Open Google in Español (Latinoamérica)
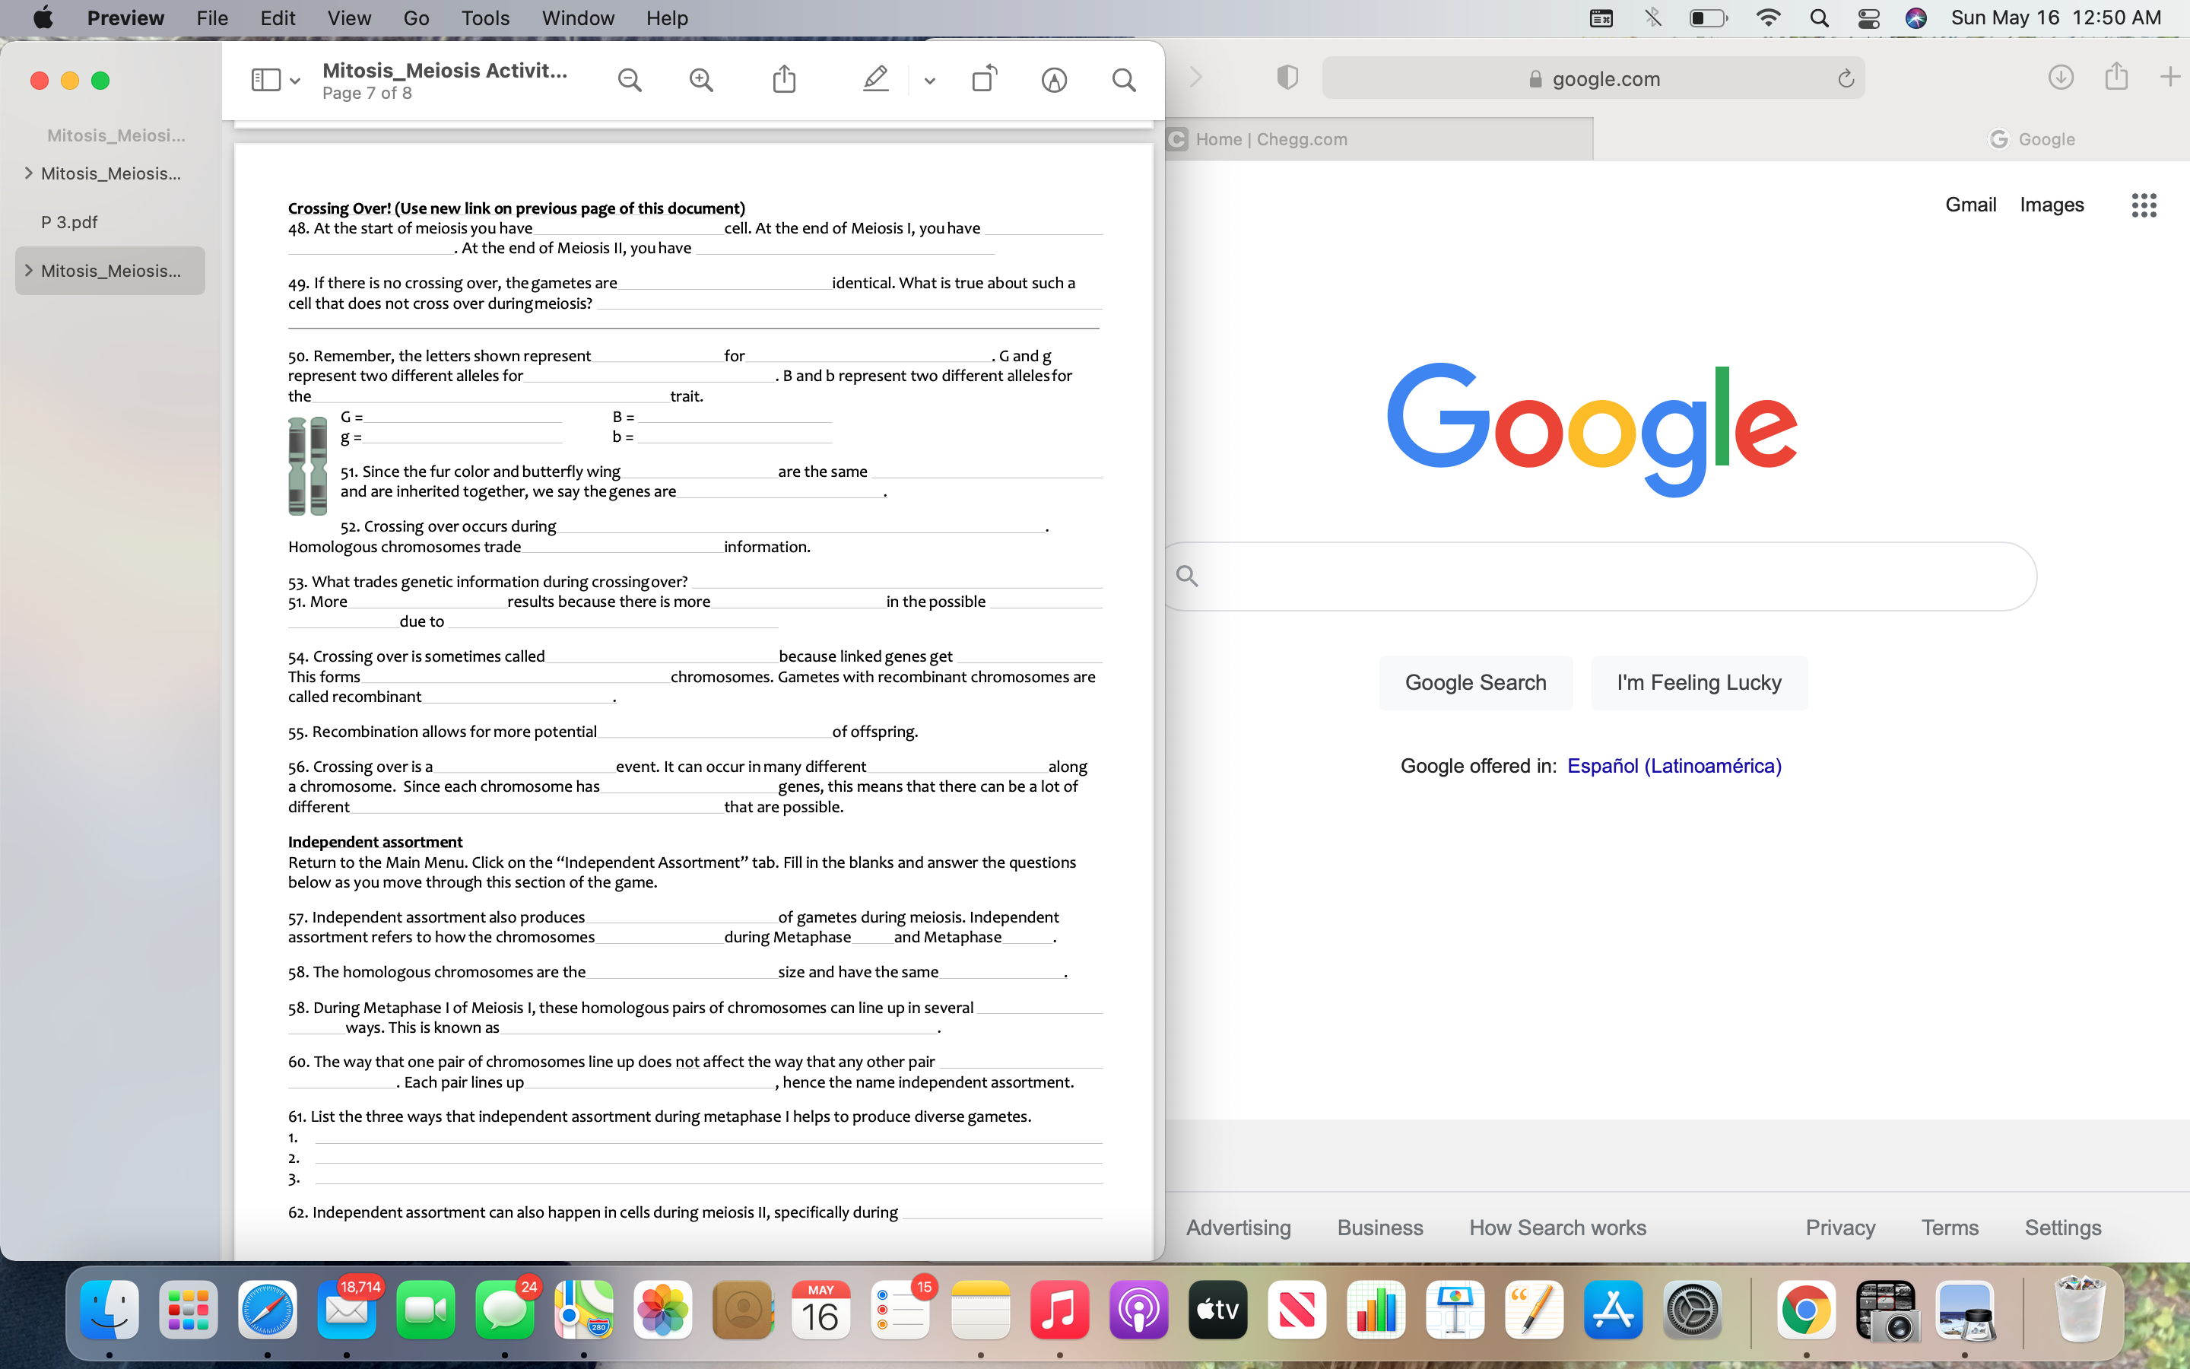The image size is (2190, 1369). (x=1675, y=765)
